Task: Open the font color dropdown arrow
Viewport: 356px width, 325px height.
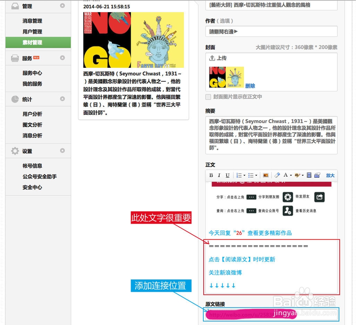Action: click(x=291, y=175)
